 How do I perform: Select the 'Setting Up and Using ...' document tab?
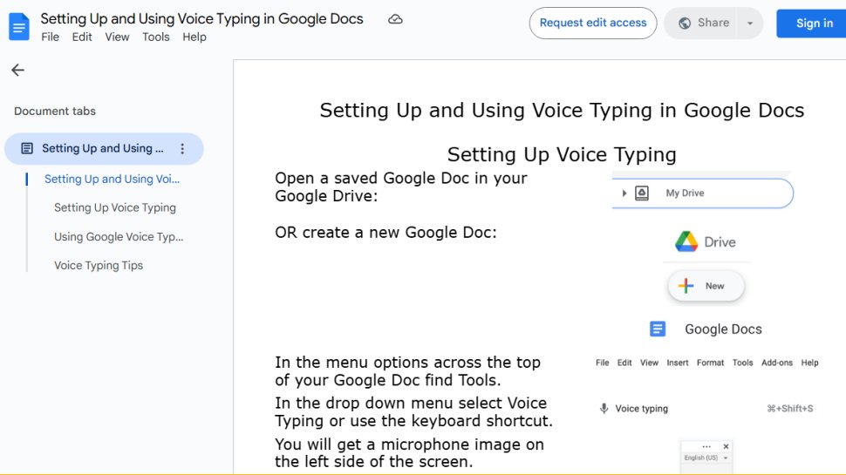tap(104, 149)
